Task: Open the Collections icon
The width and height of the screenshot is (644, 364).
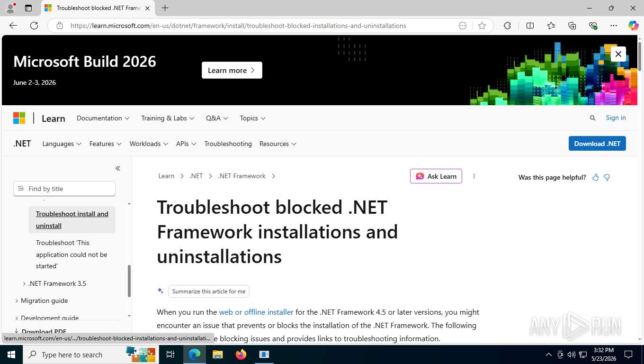Action: pos(572,26)
